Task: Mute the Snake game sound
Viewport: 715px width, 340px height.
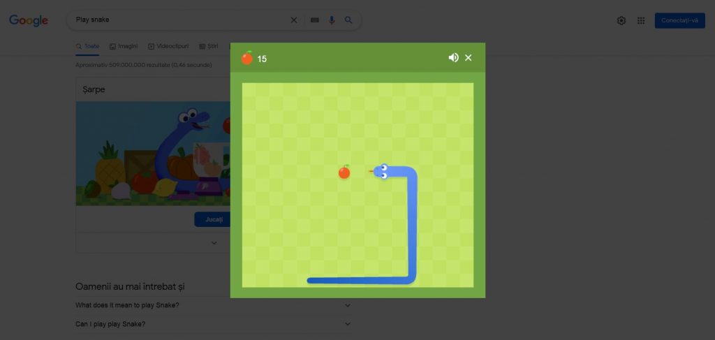Action: pyautogui.click(x=453, y=57)
